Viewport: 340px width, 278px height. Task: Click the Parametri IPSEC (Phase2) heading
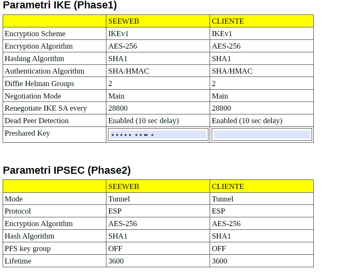tap(67, 170)
